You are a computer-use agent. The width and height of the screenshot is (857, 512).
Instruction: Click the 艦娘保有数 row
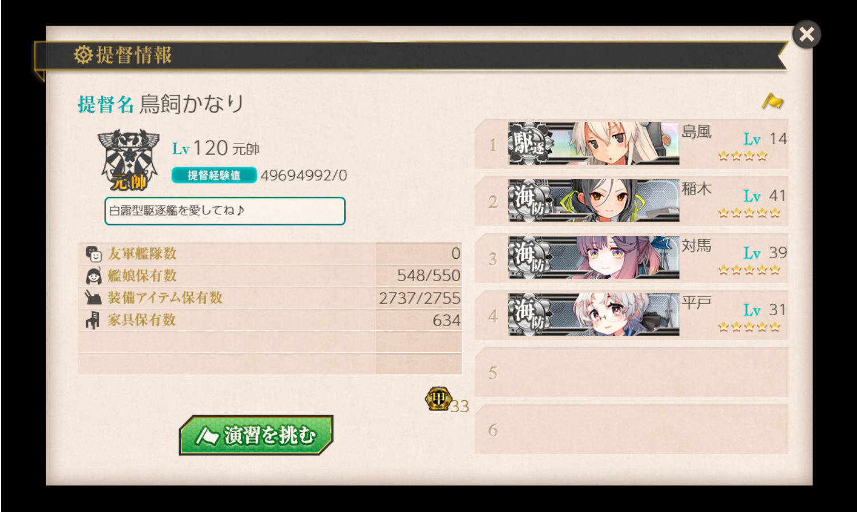tap(270, 276)
